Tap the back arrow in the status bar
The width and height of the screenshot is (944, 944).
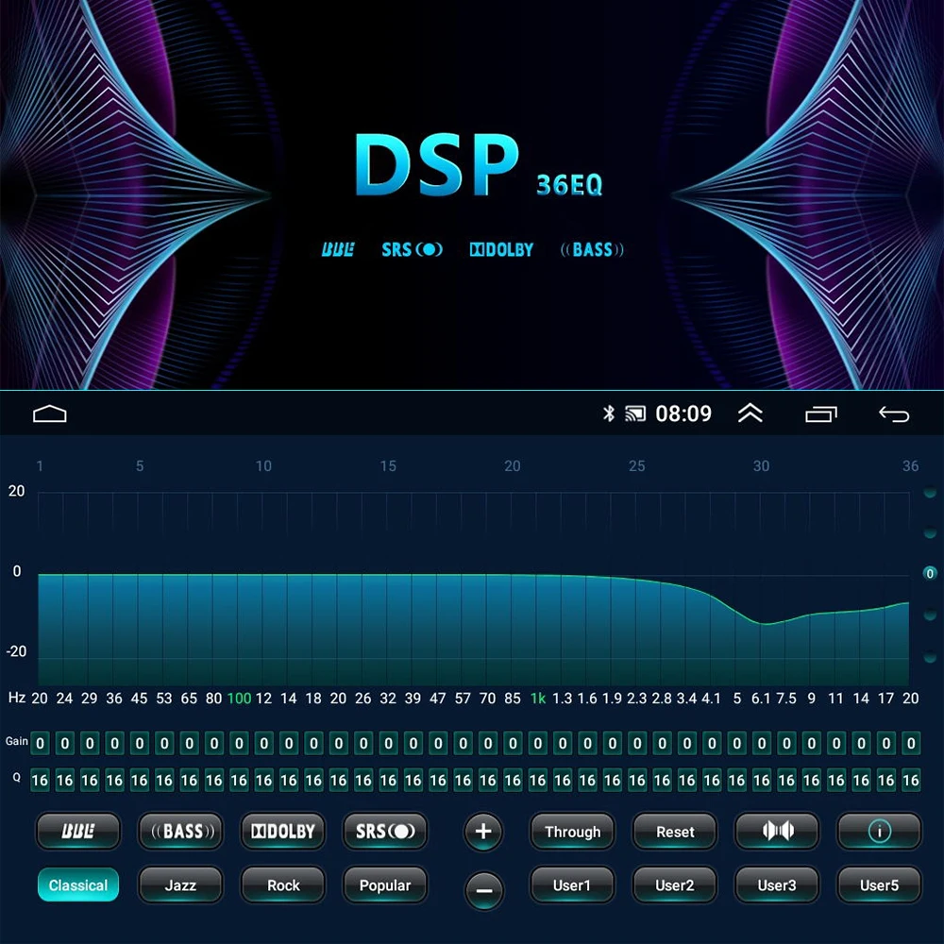(893, 413)
